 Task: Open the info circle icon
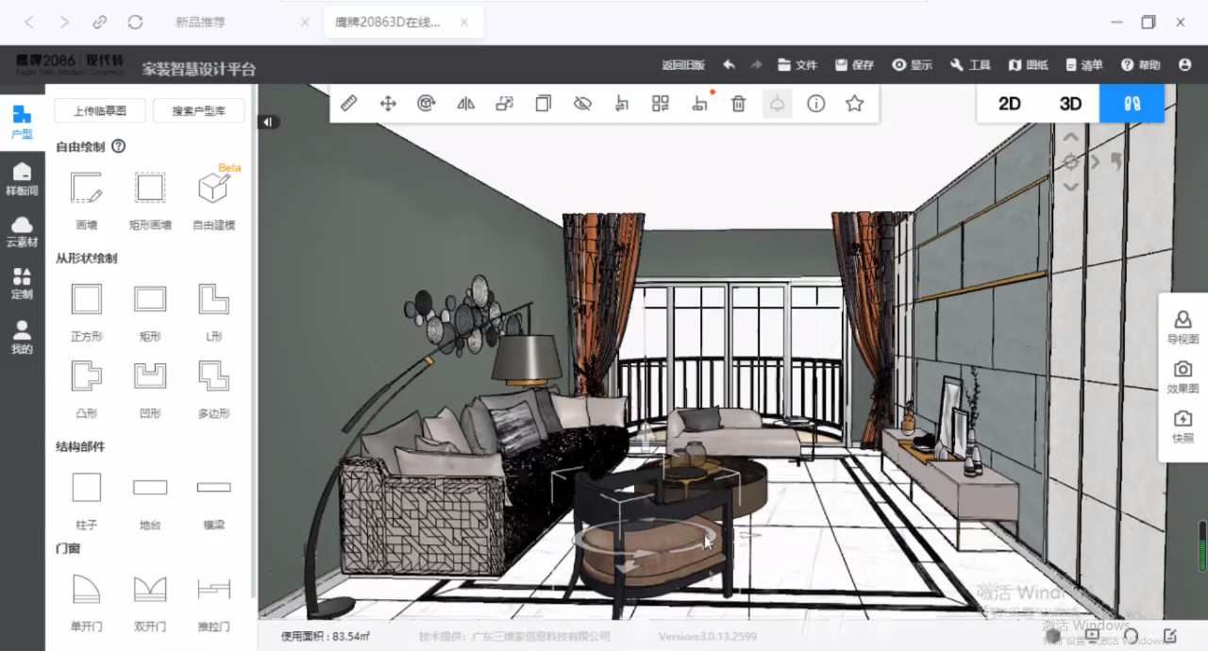pos(816,104)
